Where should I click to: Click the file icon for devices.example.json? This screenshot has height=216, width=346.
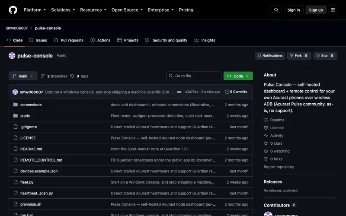point(16,171)
